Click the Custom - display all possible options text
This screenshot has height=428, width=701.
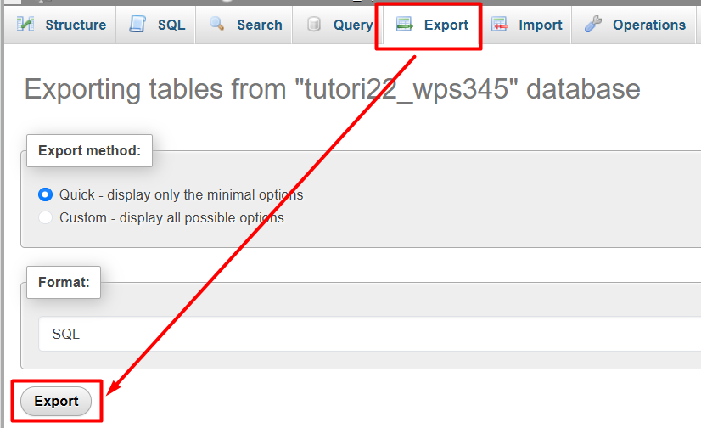171,217
